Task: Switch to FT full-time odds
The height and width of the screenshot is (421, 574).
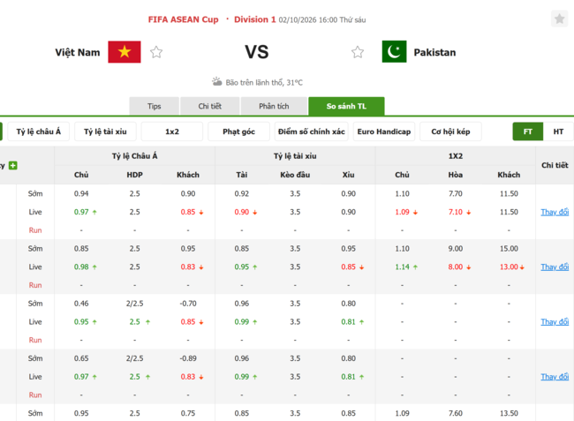Action: tap(527, 132)
